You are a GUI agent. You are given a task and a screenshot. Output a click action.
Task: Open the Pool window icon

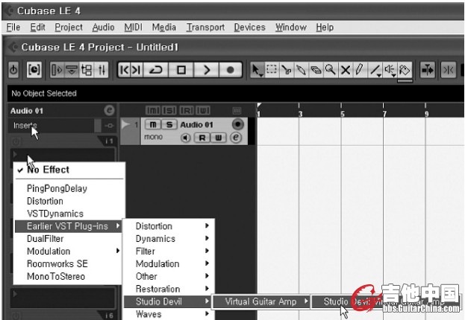(87, 70)
